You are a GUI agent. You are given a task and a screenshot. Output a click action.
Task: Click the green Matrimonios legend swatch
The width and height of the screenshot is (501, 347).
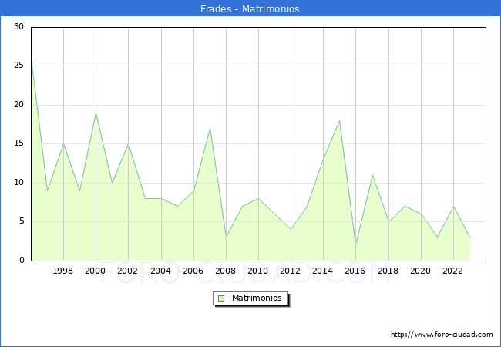point(221,298)
